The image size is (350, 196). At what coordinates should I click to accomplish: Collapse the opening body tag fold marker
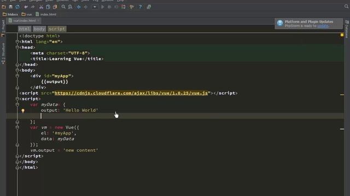(17, 70)
